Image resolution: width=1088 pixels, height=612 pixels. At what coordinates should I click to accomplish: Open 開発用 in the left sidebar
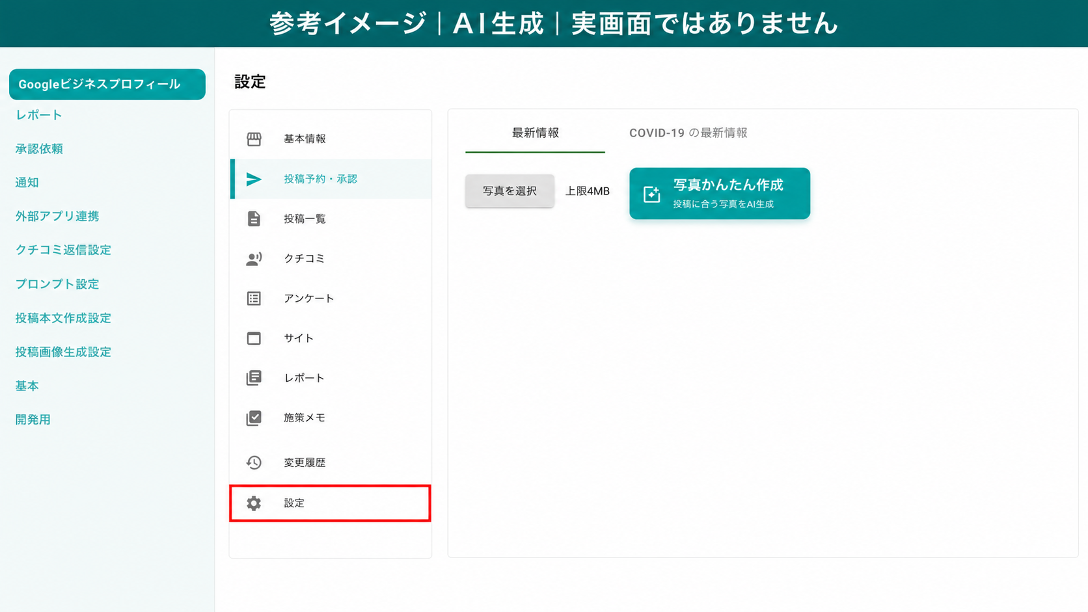[x=33, y=419]
